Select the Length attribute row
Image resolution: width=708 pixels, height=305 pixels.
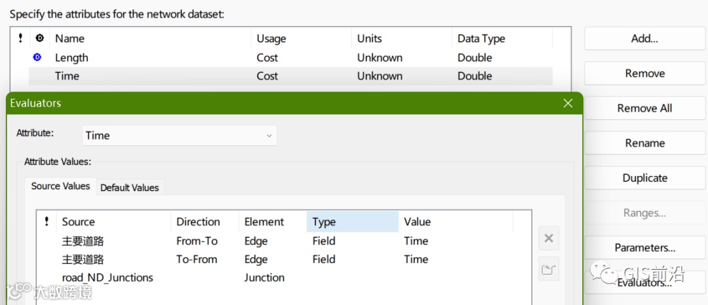[71, 58]
